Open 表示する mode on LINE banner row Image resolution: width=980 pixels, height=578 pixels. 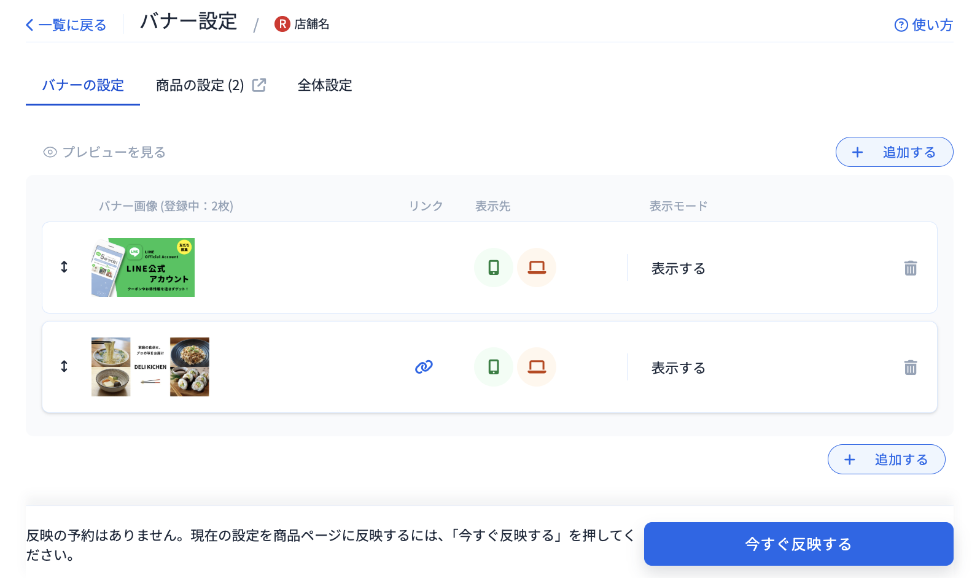point(679,269)
